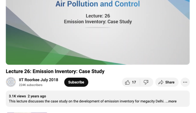This screenshot has width=196, height=113.
Task: Open IIT Roorkee channel avatar
Action: coord(11,82)
